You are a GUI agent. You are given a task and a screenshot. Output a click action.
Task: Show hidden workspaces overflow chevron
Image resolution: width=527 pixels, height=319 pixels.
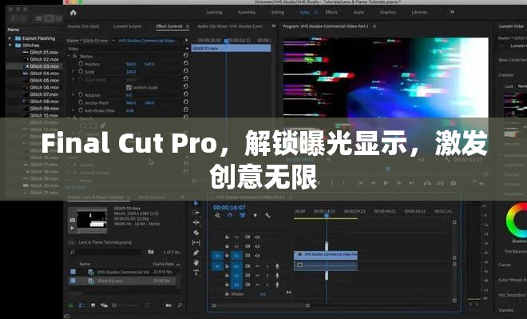pos(452,12)
